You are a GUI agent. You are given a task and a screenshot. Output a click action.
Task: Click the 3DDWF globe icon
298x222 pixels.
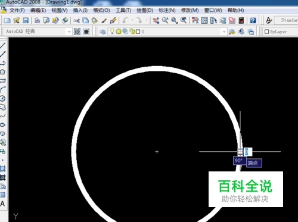(65, 20)
